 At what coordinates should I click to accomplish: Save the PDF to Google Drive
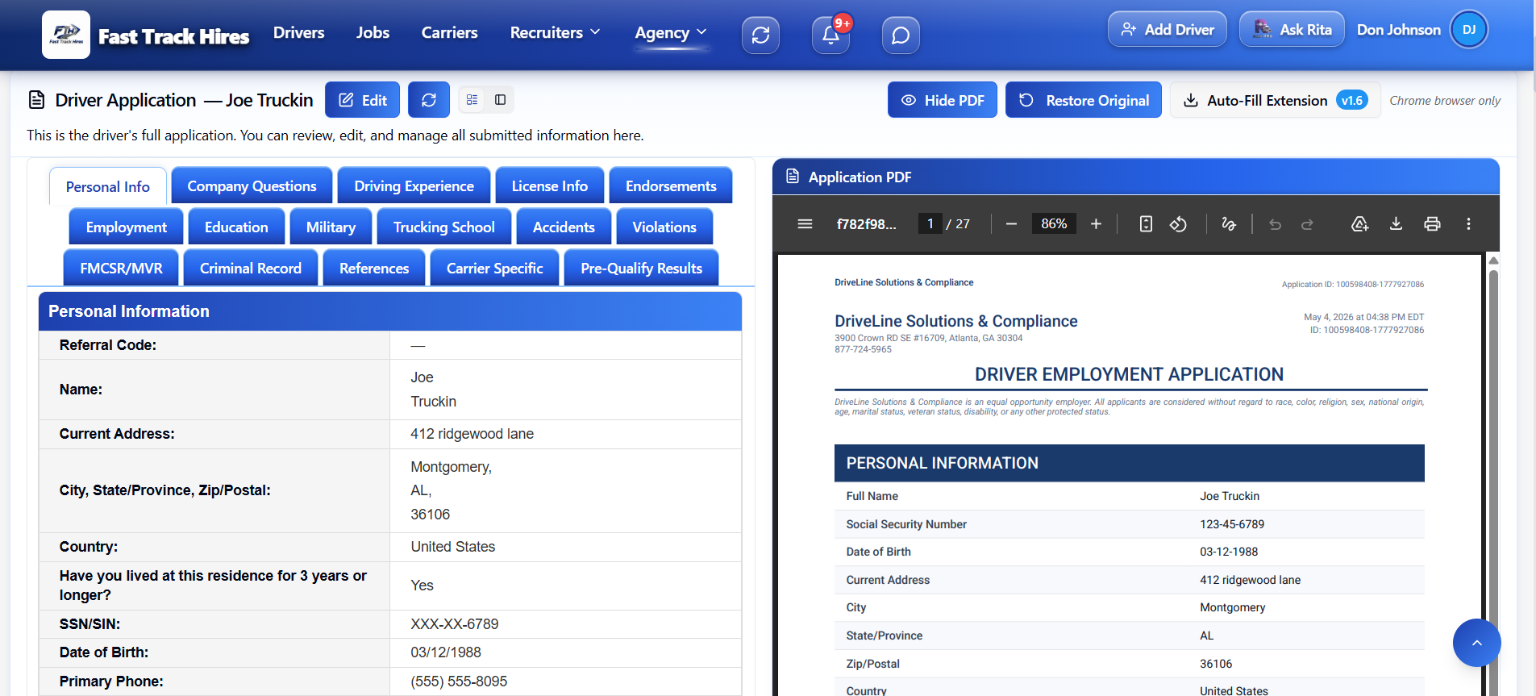click(x=1359, y=223)
